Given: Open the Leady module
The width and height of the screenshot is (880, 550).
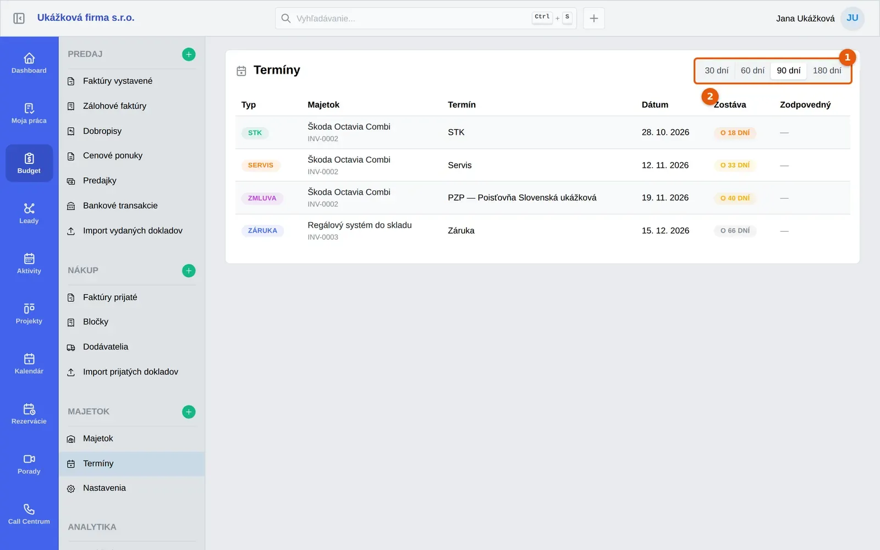Looking at the screenshot, I should point(29,213).
